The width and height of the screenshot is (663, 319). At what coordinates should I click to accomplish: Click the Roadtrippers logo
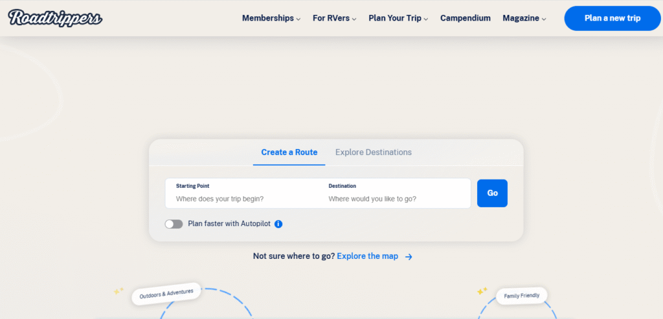(55, 17)
